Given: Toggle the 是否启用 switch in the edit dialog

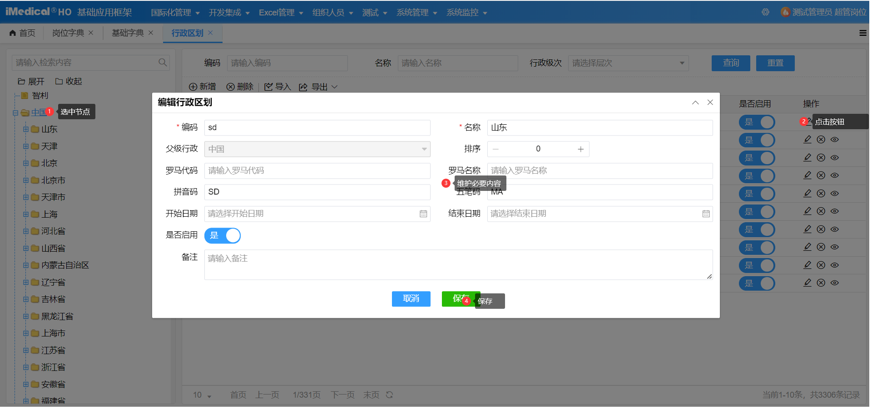Looking at the screenshot, I should click(223, 235).
